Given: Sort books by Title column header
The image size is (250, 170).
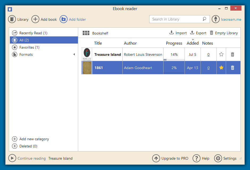Looking at the screenshot, I should click(x=98, y=43).
